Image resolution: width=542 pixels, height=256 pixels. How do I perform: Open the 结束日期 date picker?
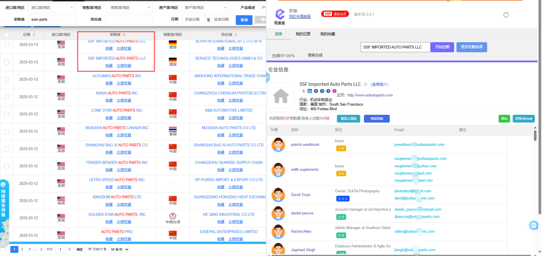(x=223, y=20)
